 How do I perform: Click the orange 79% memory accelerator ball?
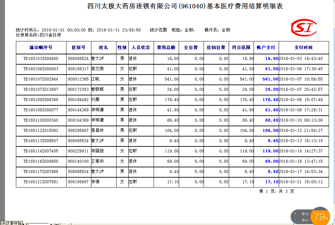click(320, 216)
